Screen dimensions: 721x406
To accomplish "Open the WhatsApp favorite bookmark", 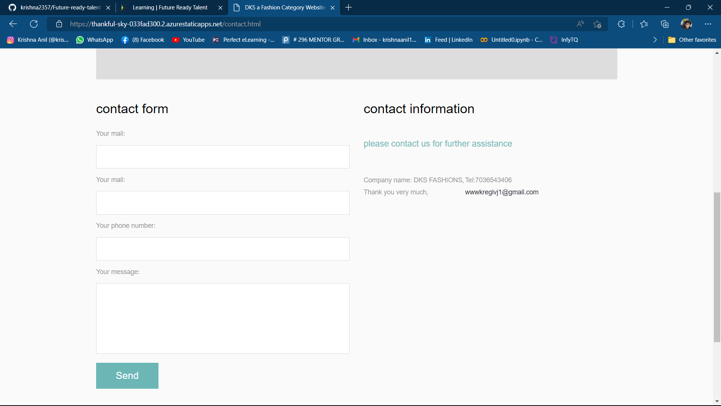I will click(x=94, y=39).
